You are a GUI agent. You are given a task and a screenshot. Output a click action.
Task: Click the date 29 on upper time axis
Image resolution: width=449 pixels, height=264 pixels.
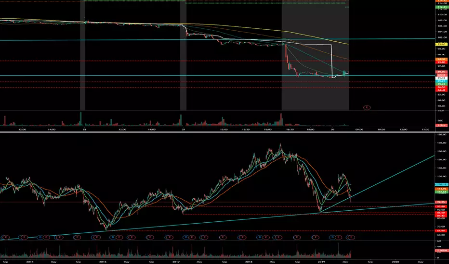183,130
